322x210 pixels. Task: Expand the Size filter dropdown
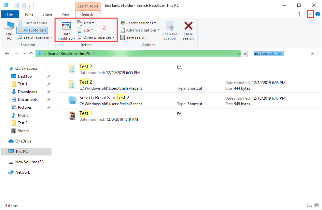tap(86, 30)
